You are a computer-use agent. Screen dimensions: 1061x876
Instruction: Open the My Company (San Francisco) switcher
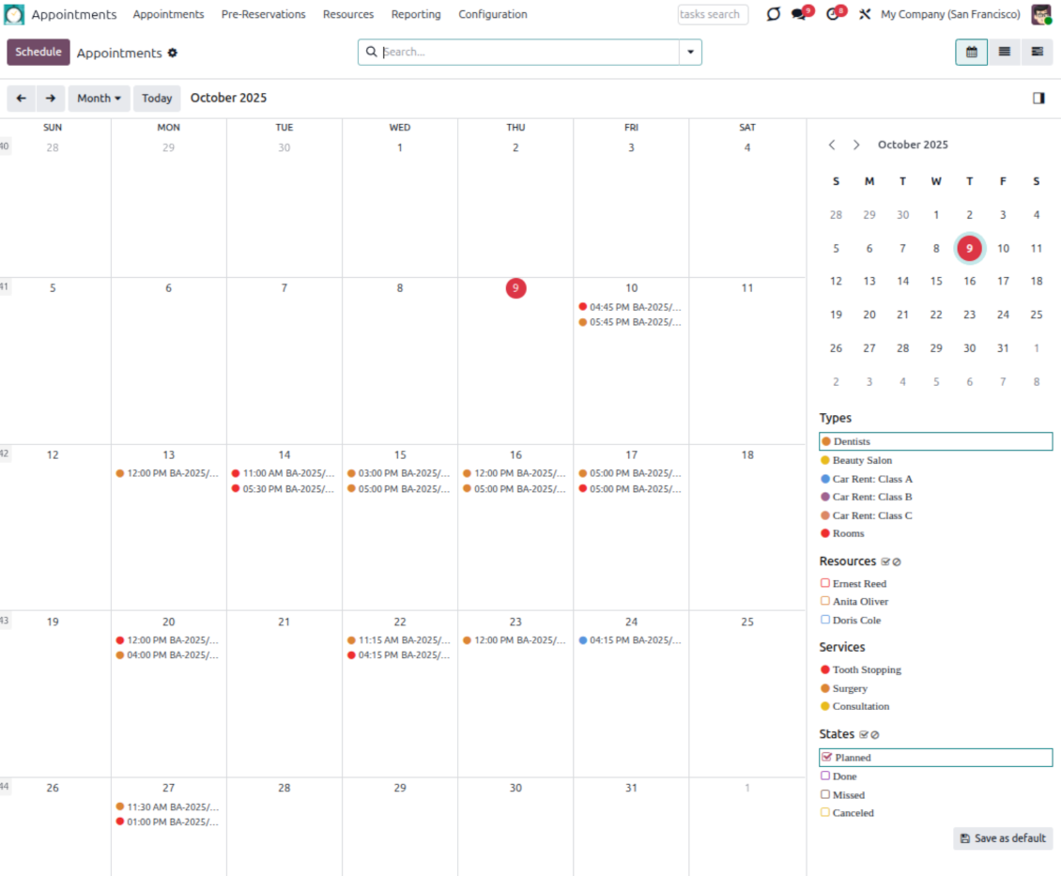click(x=950, y=15)
